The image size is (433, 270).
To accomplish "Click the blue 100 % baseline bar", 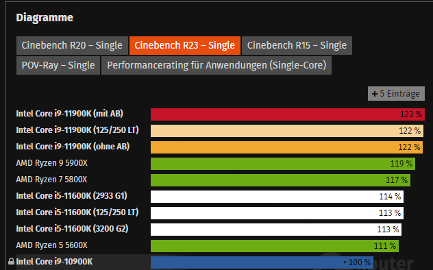I will click(x=262, y=262).
